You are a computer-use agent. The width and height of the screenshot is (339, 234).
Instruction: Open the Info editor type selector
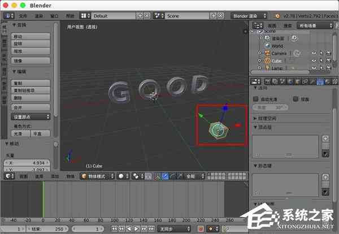[x=9, y=16]
